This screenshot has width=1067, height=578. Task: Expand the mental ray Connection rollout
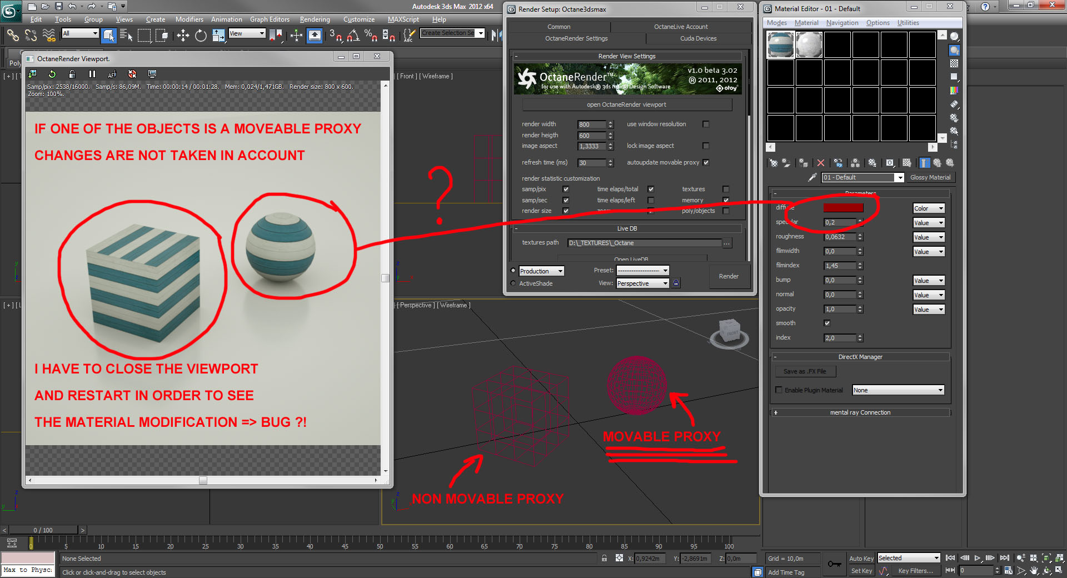(860, 412)
